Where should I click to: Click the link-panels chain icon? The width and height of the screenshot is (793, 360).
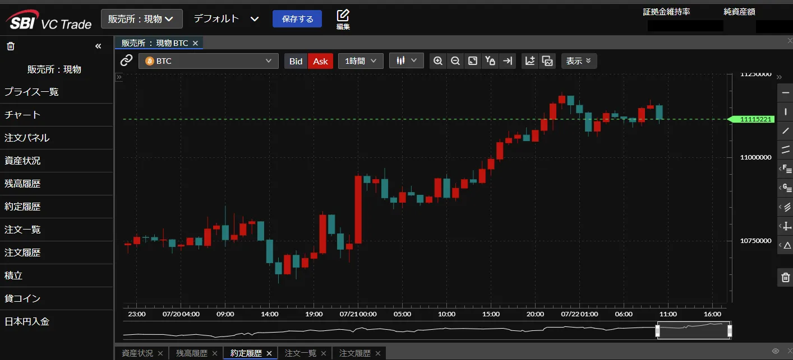coord(127,60)
